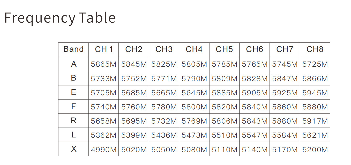
Task: Click the 5865M cell
Action: pyautogui.click(x=103, y=64)
